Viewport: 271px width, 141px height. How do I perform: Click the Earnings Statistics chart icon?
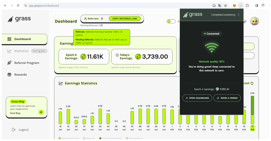click(x=61, y=83)
